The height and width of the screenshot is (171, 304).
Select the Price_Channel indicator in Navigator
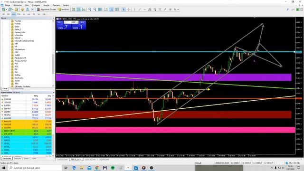(20, 61)
